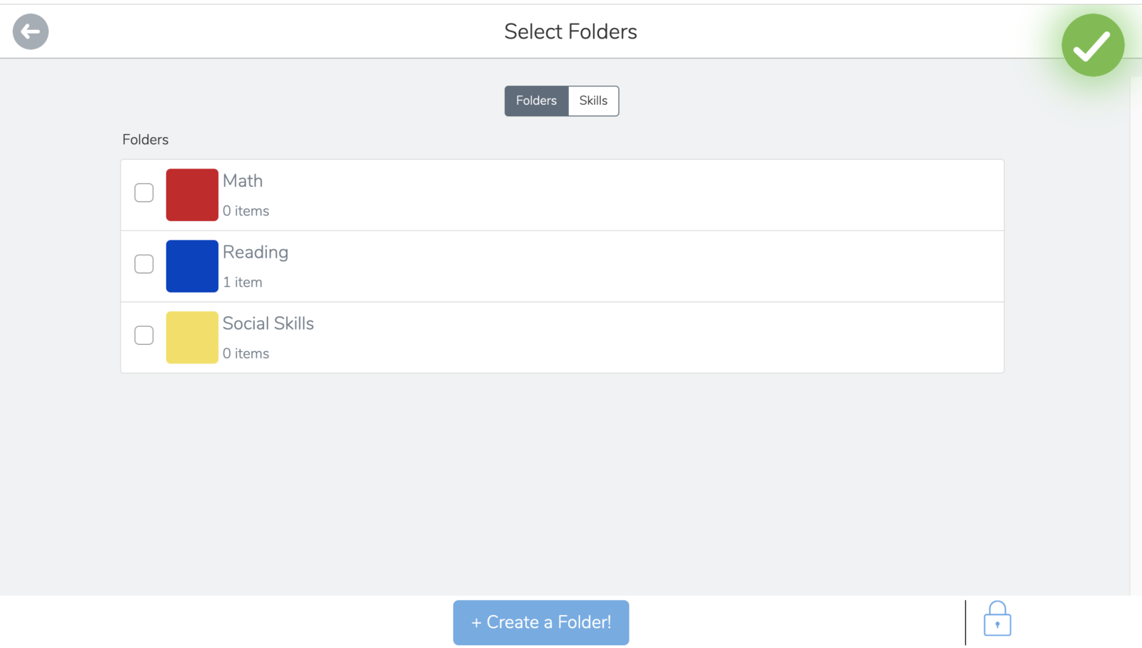Image resolution: width=1142 pixels, height=648 pixels.
Task: Tap the padlock icon
Action: point(997,619)
